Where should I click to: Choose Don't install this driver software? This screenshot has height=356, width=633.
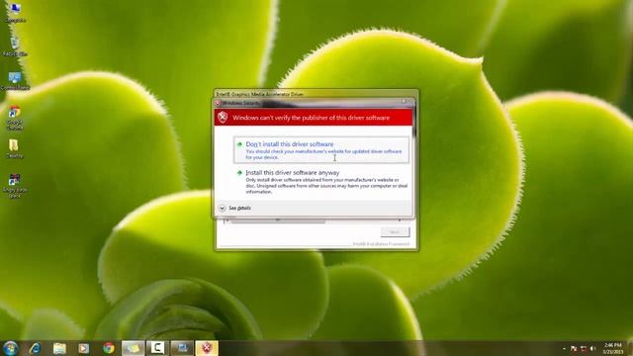click(320, 149)
